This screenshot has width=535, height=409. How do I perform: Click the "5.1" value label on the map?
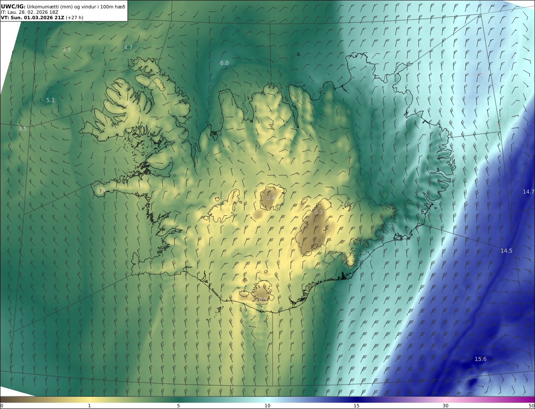pyautogui.click(x=51, y=100)
